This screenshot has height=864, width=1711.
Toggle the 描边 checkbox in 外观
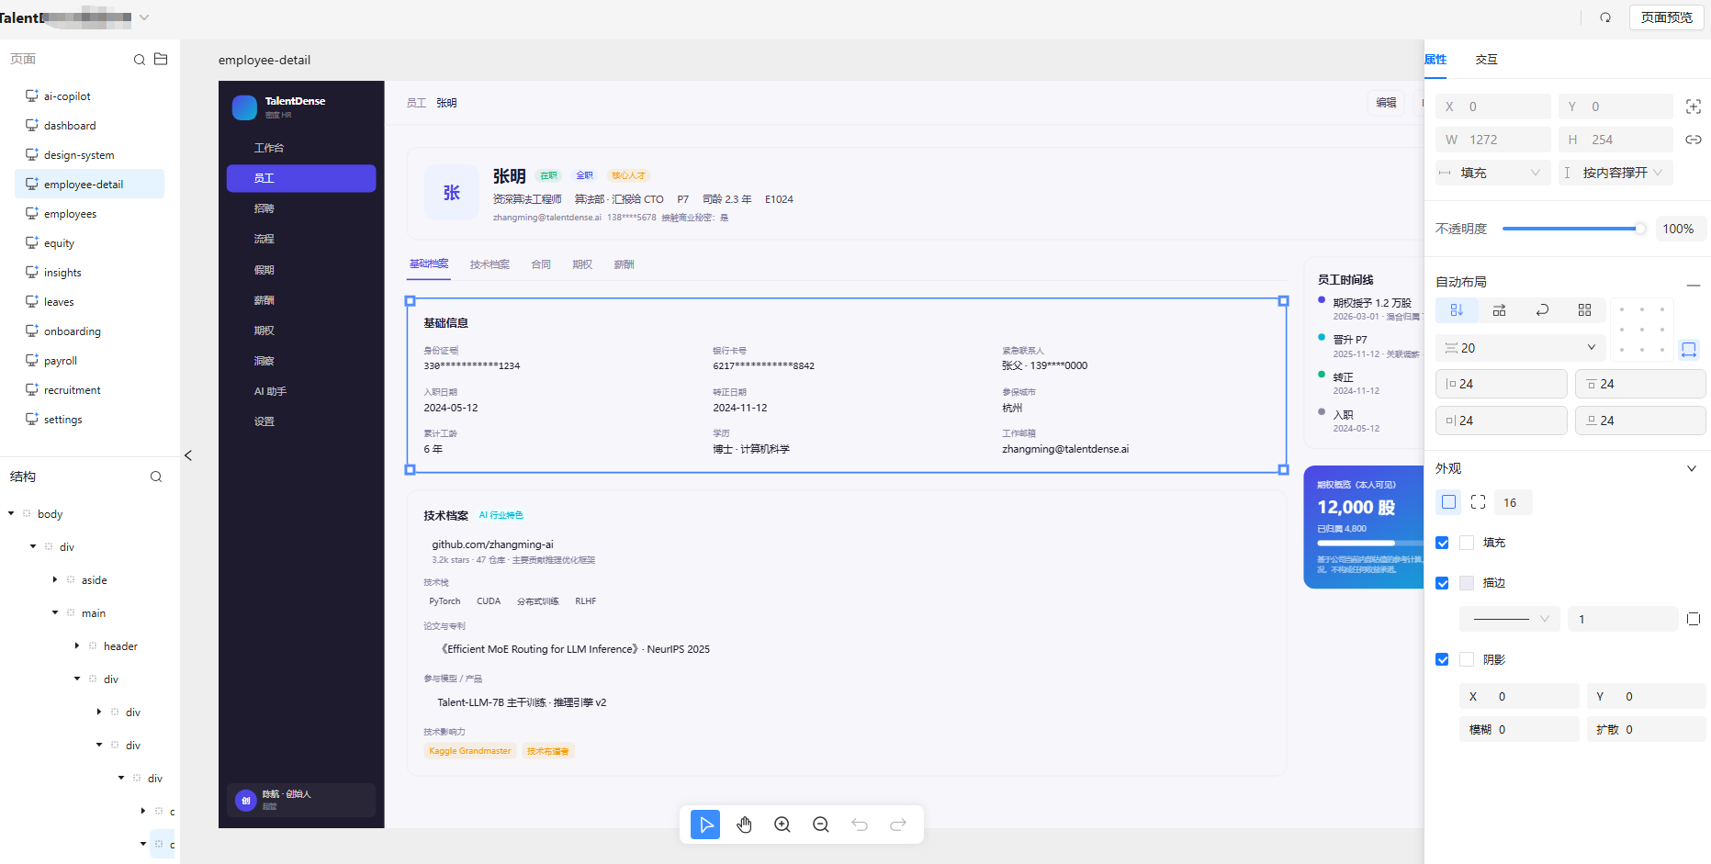click(1442, 583)
